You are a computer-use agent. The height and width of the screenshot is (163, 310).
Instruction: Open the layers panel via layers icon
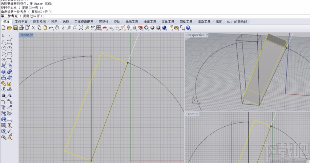pos(140,28)
